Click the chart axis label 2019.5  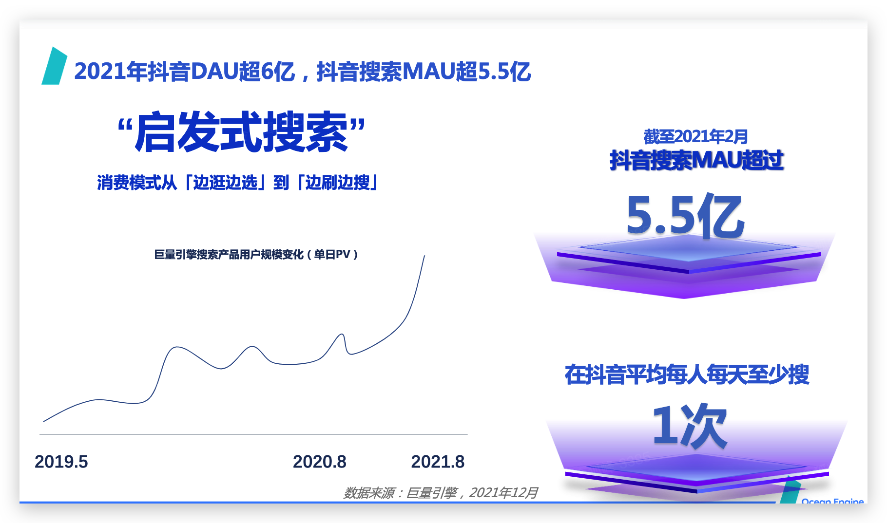(x=61, y=462)
